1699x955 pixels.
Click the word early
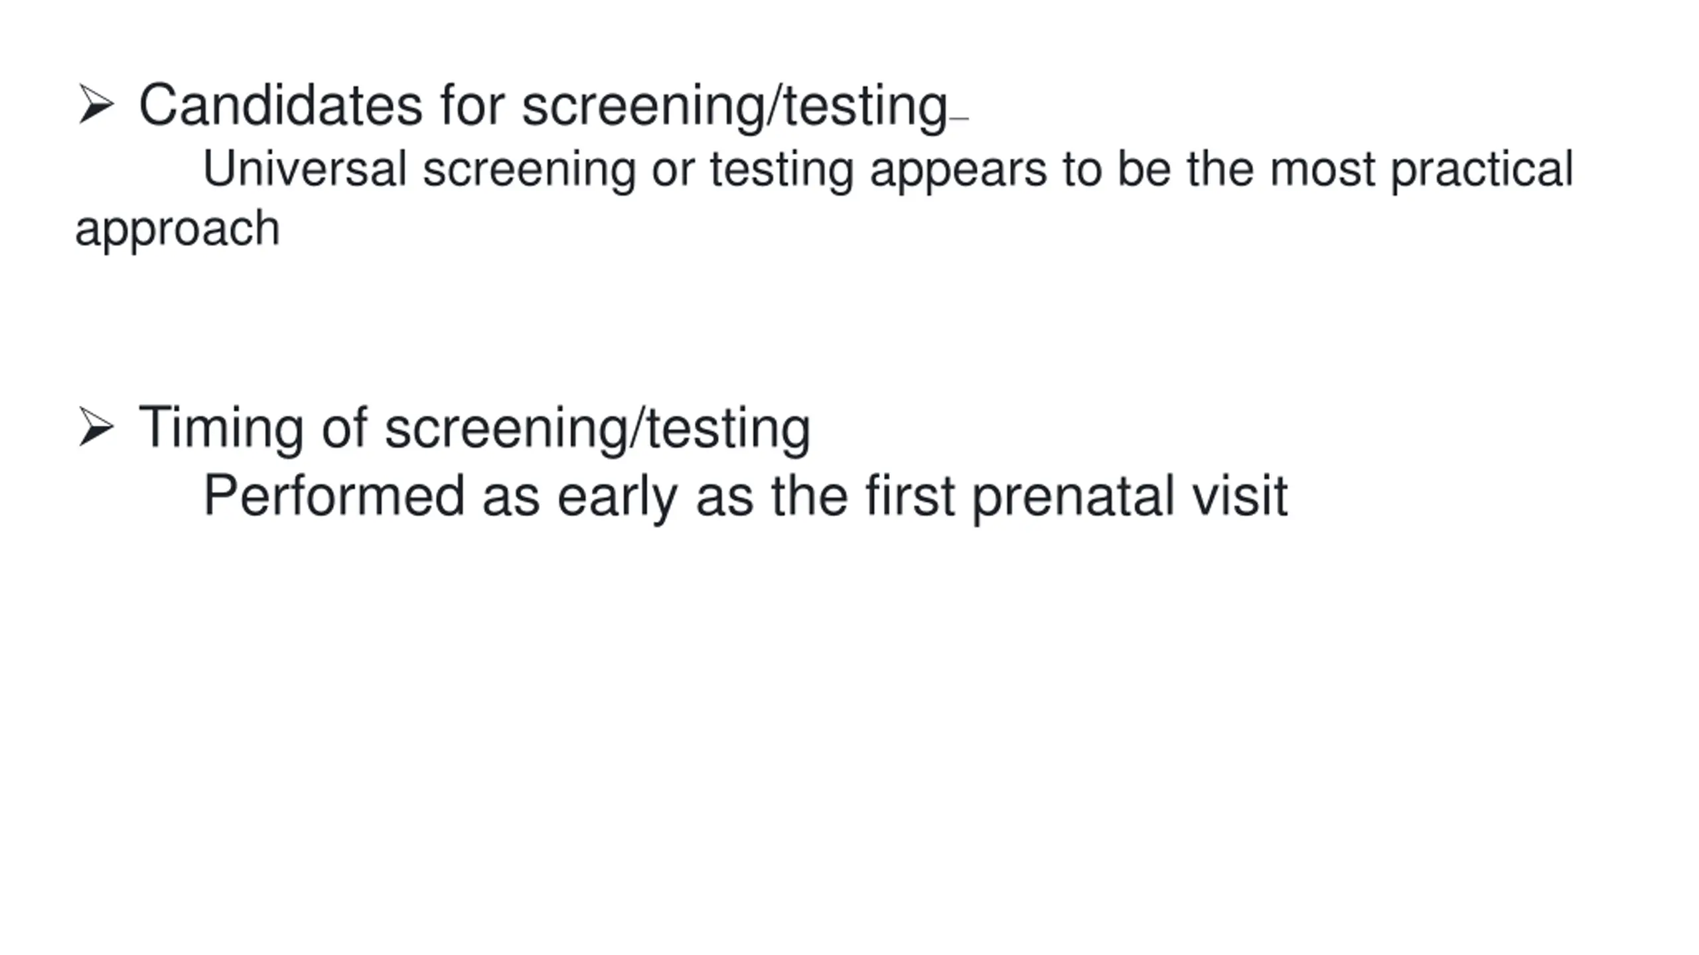(617, 497)
